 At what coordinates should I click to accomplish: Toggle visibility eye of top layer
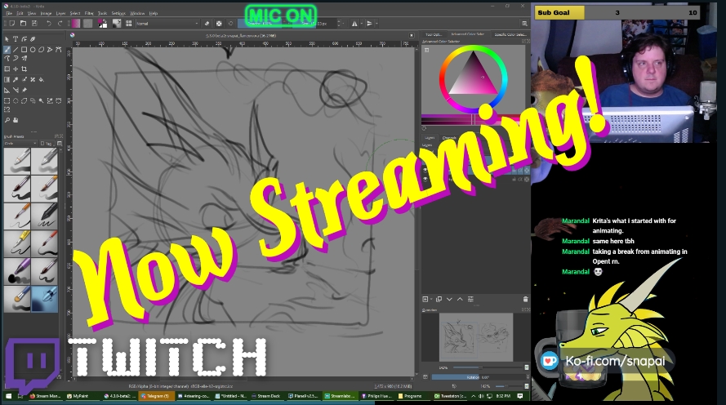pyautogui.click(x=425, y=171)
